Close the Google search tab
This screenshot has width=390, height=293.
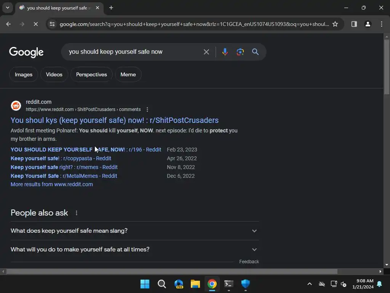coord(97,8)
